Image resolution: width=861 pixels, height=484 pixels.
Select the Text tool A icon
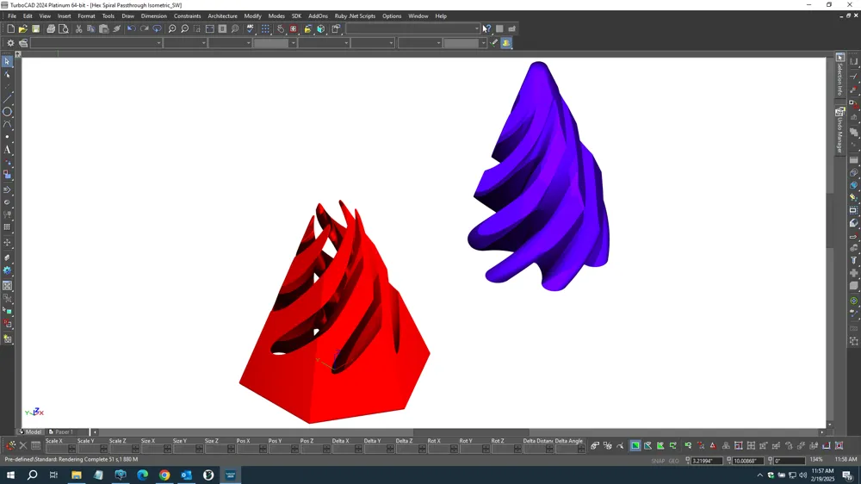[x=7, y=150]
